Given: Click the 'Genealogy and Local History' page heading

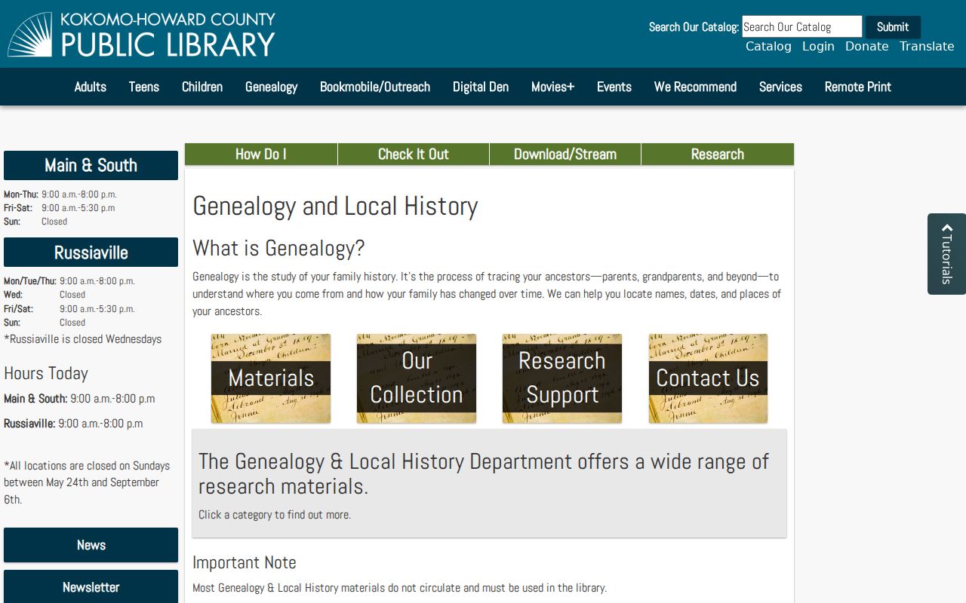Looking at the screenshot, I should 335,206.
